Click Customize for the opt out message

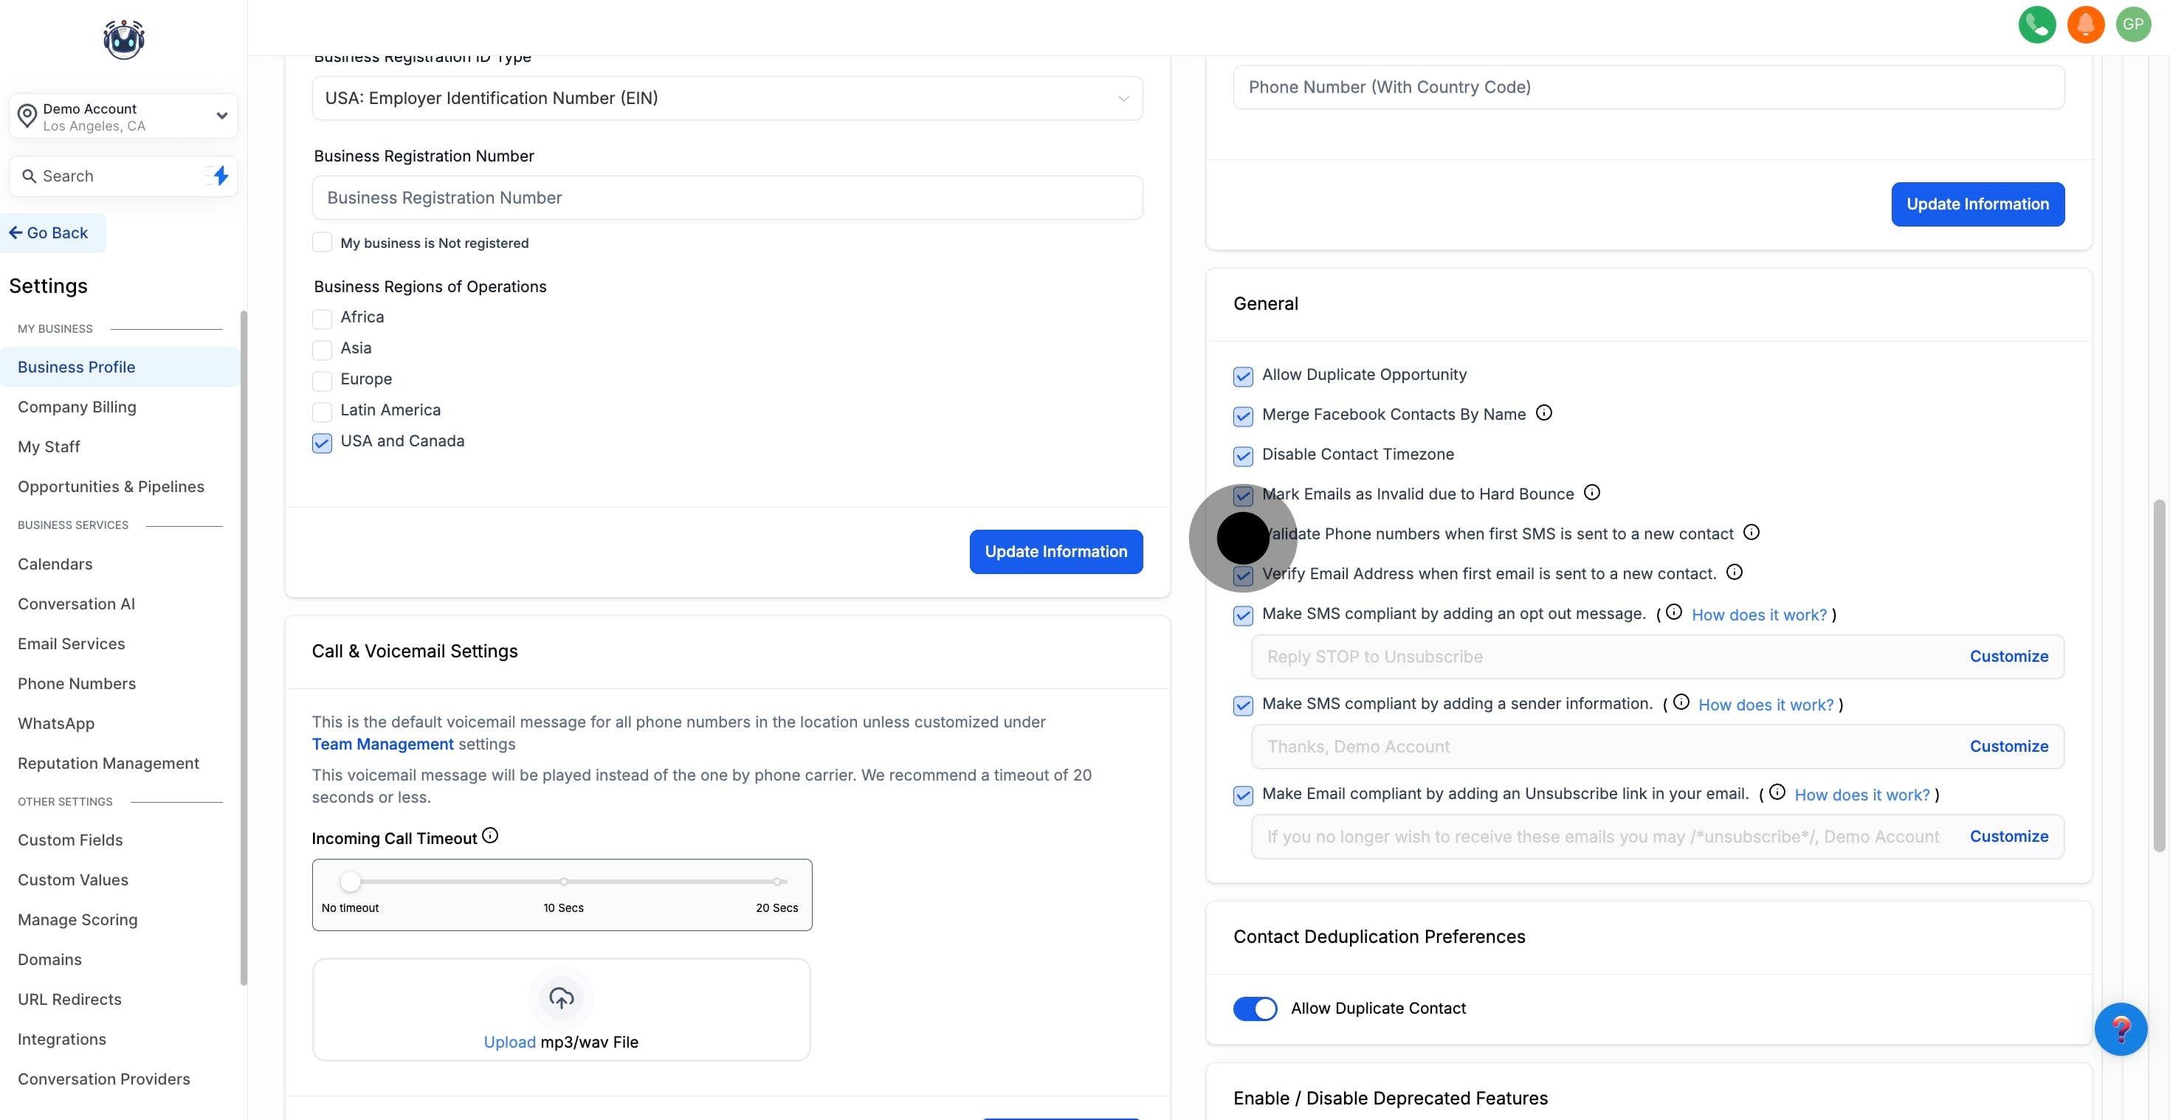coord(2008,656)
